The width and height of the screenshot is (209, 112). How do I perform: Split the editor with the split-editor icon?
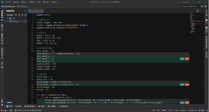(x=198, y=11)
